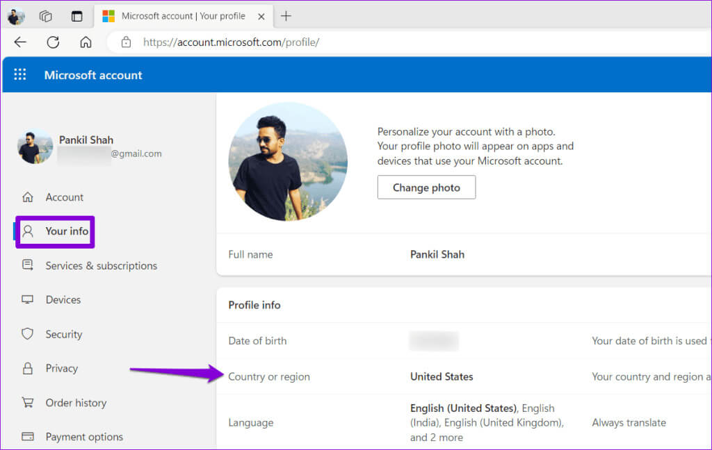The width and height of the screenshot is (712, 450).
Task: Click the United States country value
Action: (x=442, y=376)
